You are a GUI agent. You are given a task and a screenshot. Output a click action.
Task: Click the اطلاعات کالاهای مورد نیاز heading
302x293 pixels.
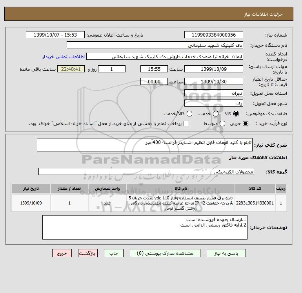coord(258,158)
